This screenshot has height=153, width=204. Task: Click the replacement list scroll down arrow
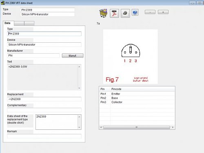[79, 127]
